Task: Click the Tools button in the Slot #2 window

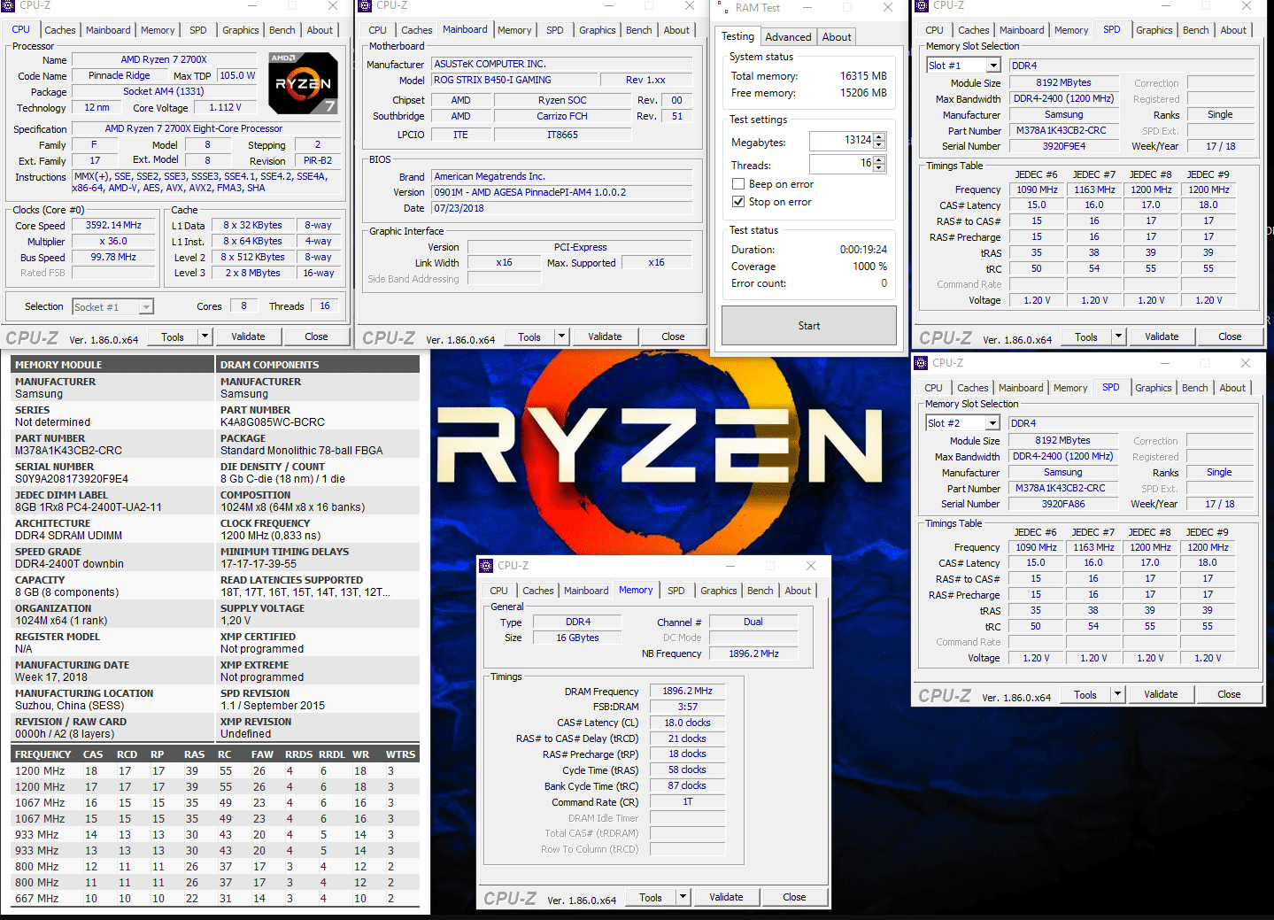Action: (x=1085, y=694)
